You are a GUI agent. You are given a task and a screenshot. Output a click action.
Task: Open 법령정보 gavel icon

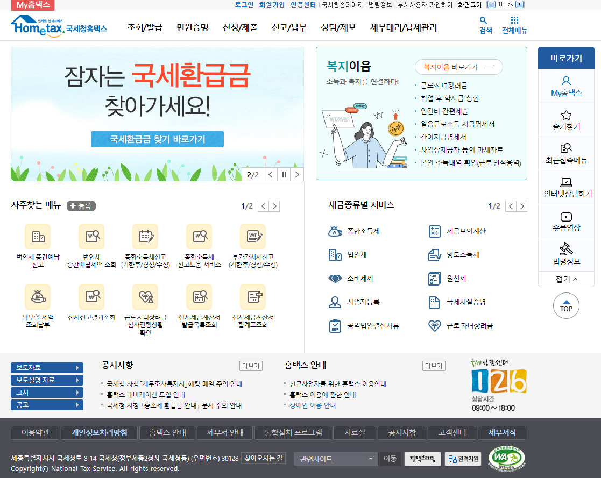(566, 249)
